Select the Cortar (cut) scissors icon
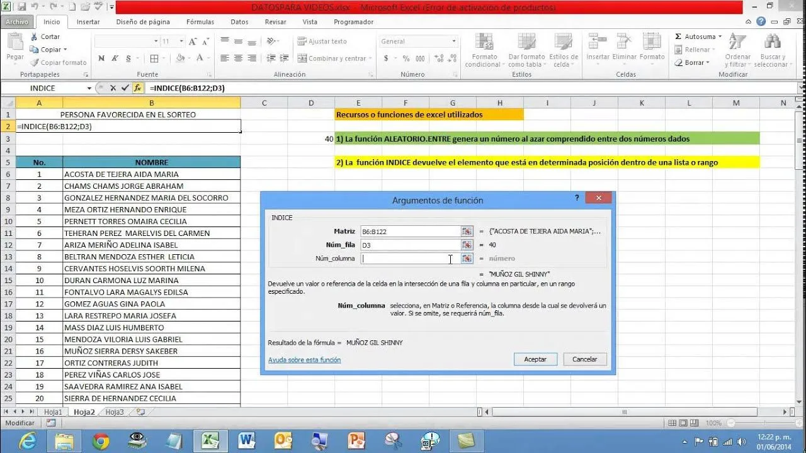The width and height of the screenshot is (806, 453). pyautogui.click(x=33, y=36)
